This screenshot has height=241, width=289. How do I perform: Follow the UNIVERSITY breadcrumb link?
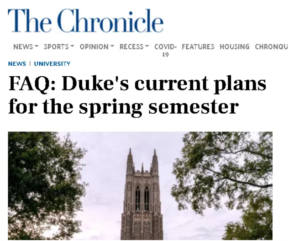52,64
